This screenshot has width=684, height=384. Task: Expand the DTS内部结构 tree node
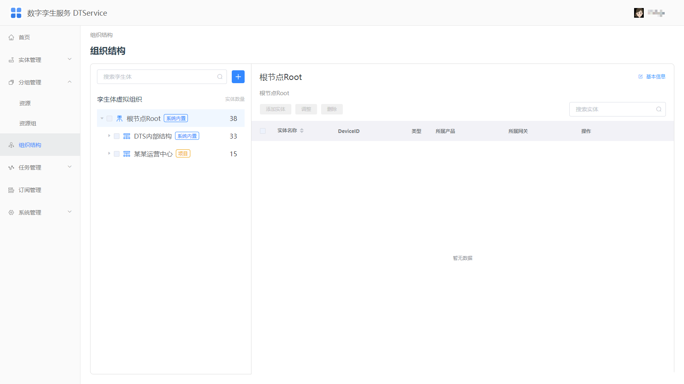coord(109,136)
